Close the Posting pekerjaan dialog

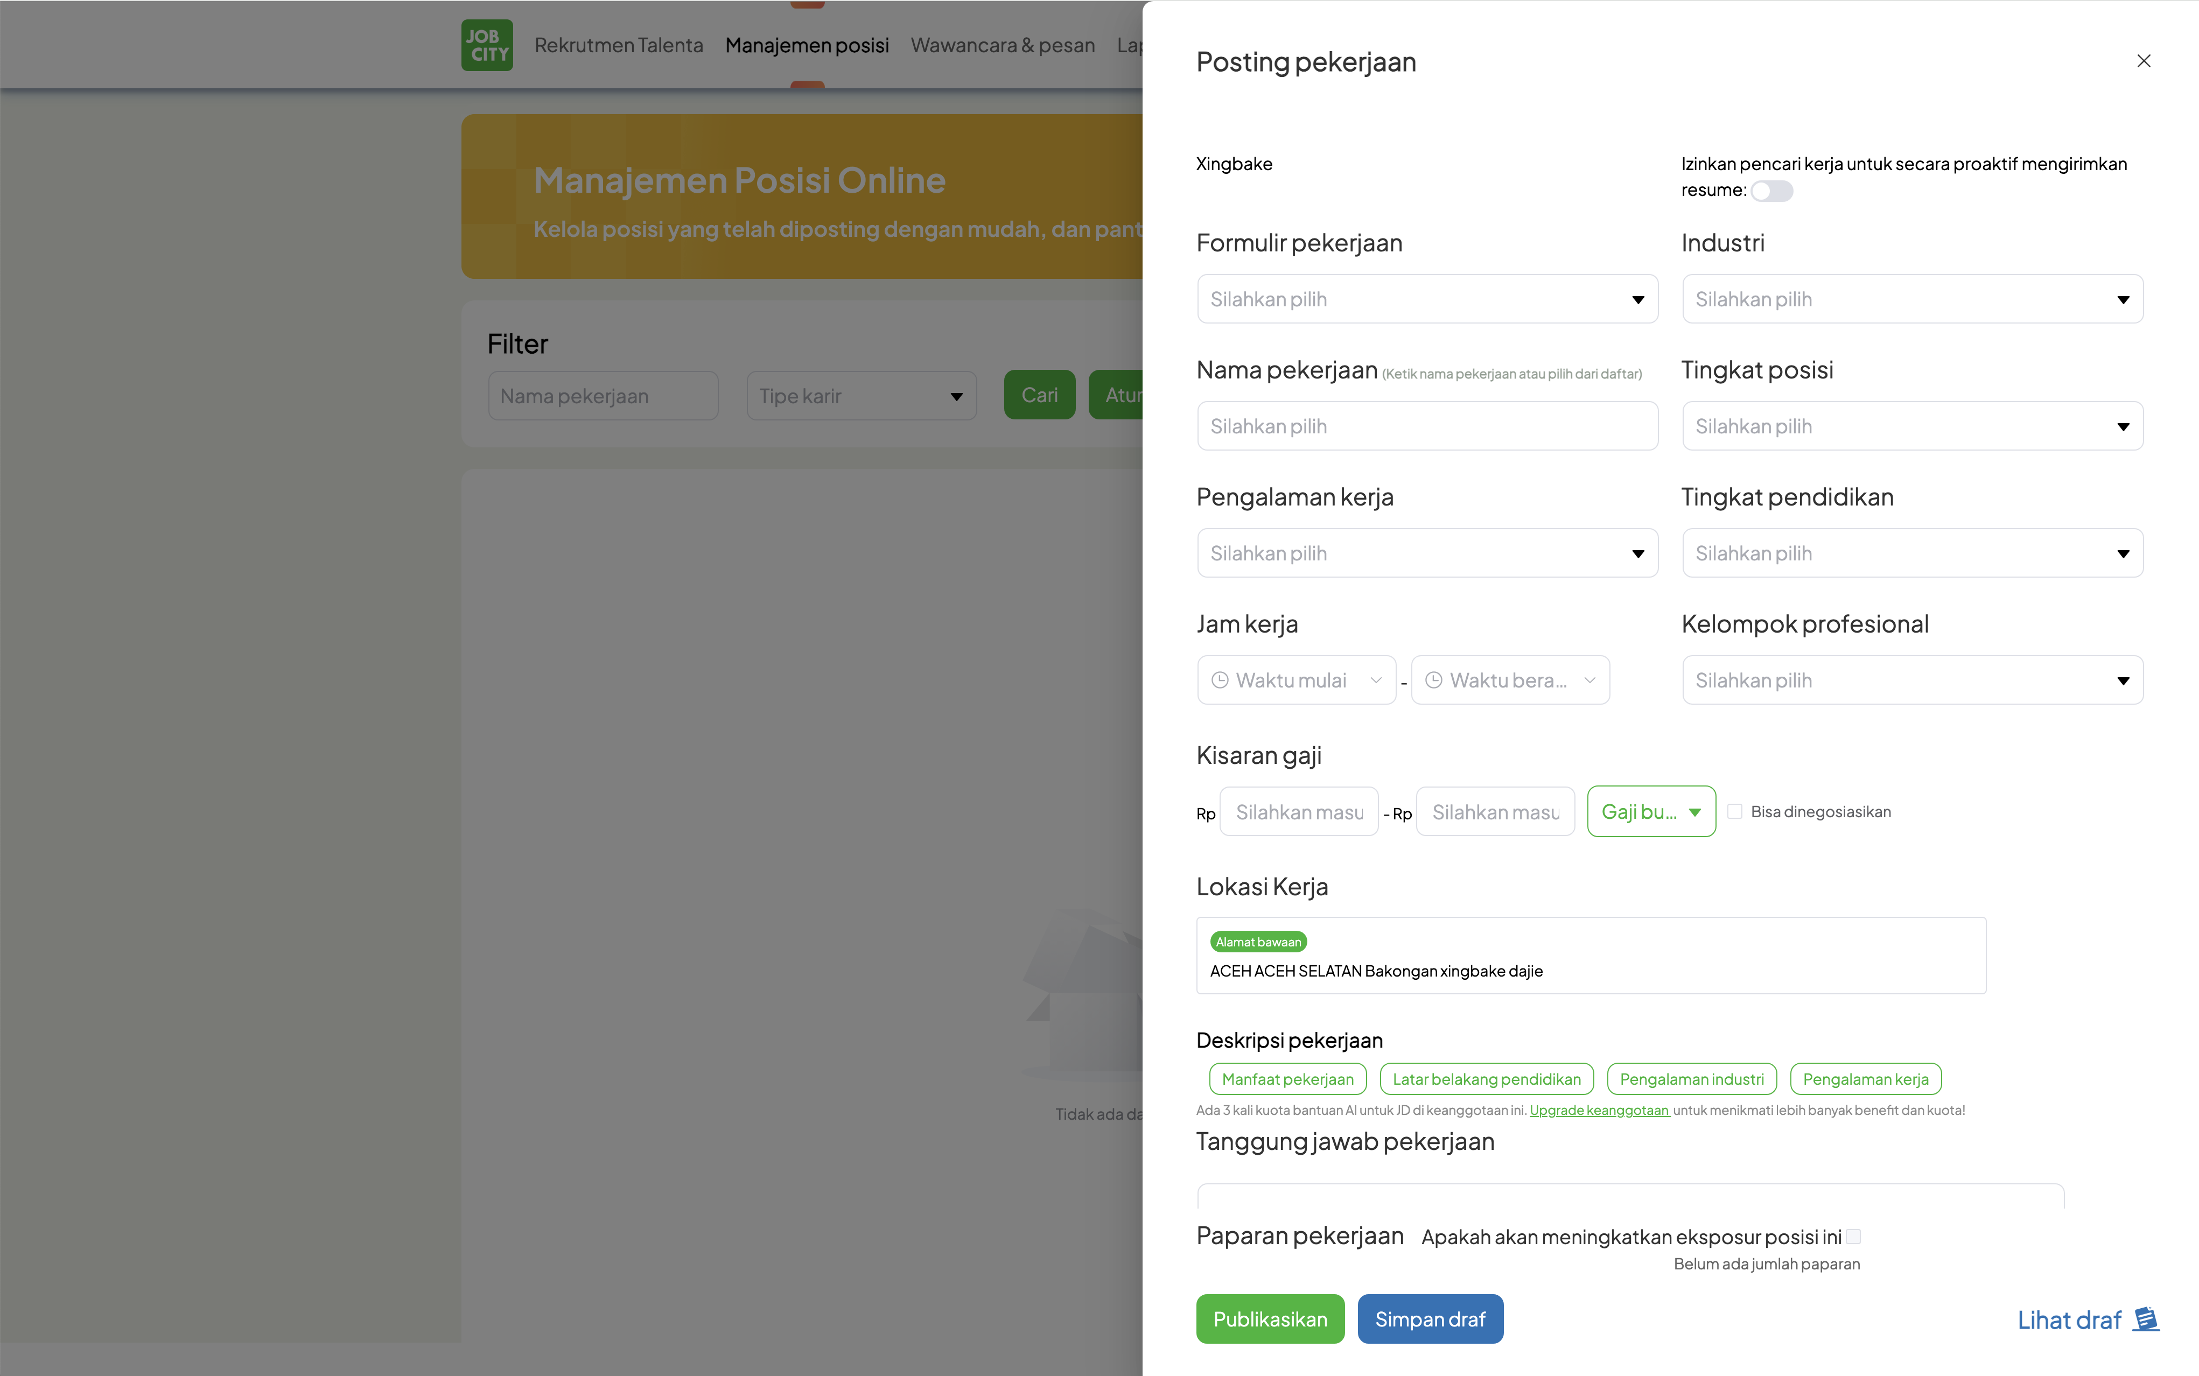(x=2144, y=61)
